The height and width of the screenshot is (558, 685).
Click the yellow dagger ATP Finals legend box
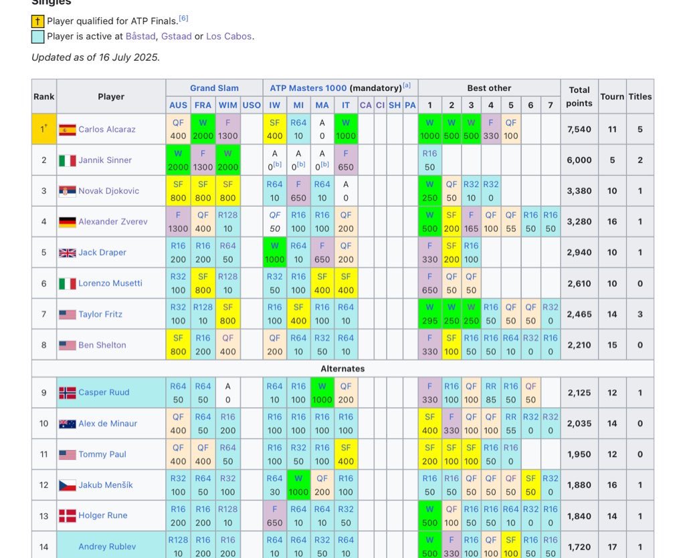point(37,21)
